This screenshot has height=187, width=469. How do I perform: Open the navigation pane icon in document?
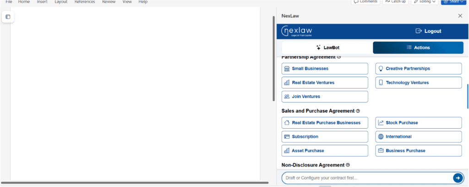8,17
